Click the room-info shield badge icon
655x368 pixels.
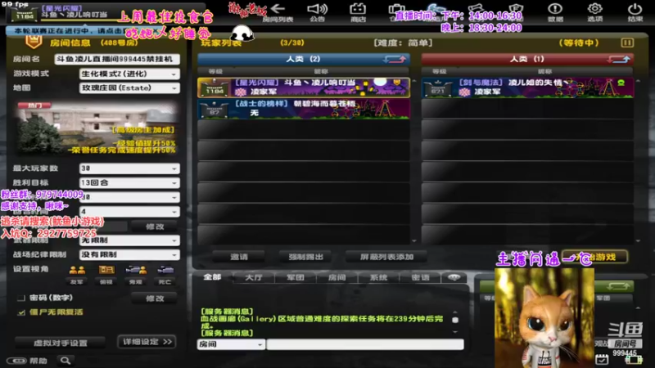[x=34, y=42]
